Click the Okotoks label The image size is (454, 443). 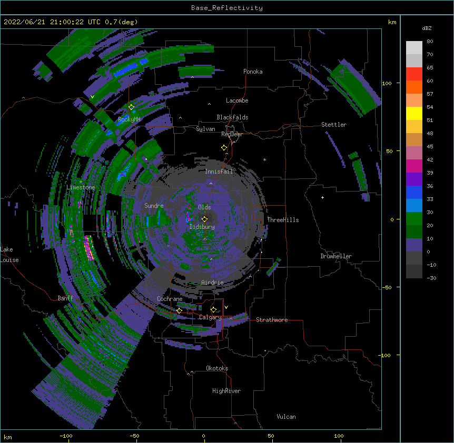(217, 368)
